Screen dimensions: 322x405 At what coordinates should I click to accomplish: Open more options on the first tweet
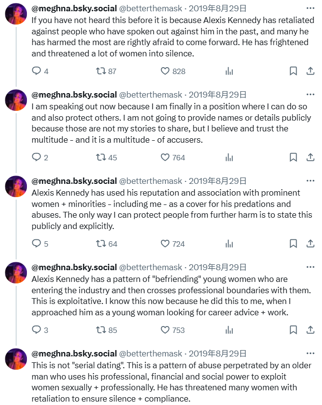pyautogui.click(x=310, y=8)
